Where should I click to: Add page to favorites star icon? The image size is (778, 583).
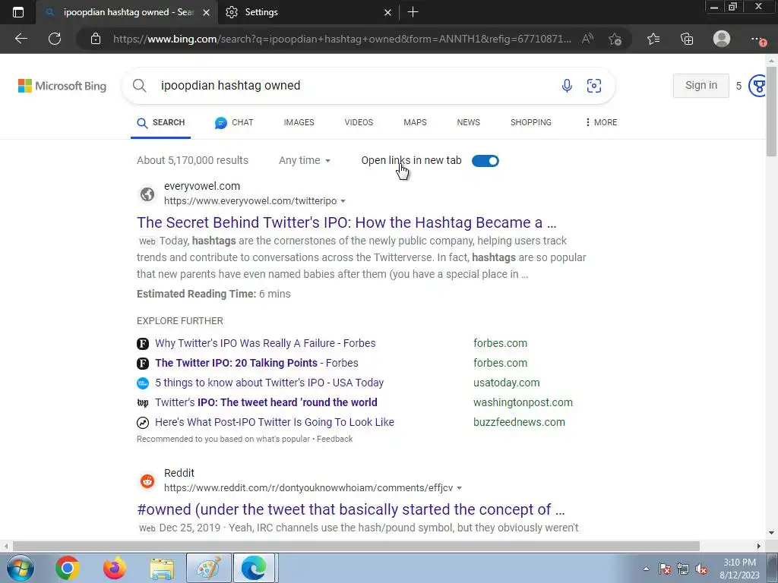click(x=615, y=39)
